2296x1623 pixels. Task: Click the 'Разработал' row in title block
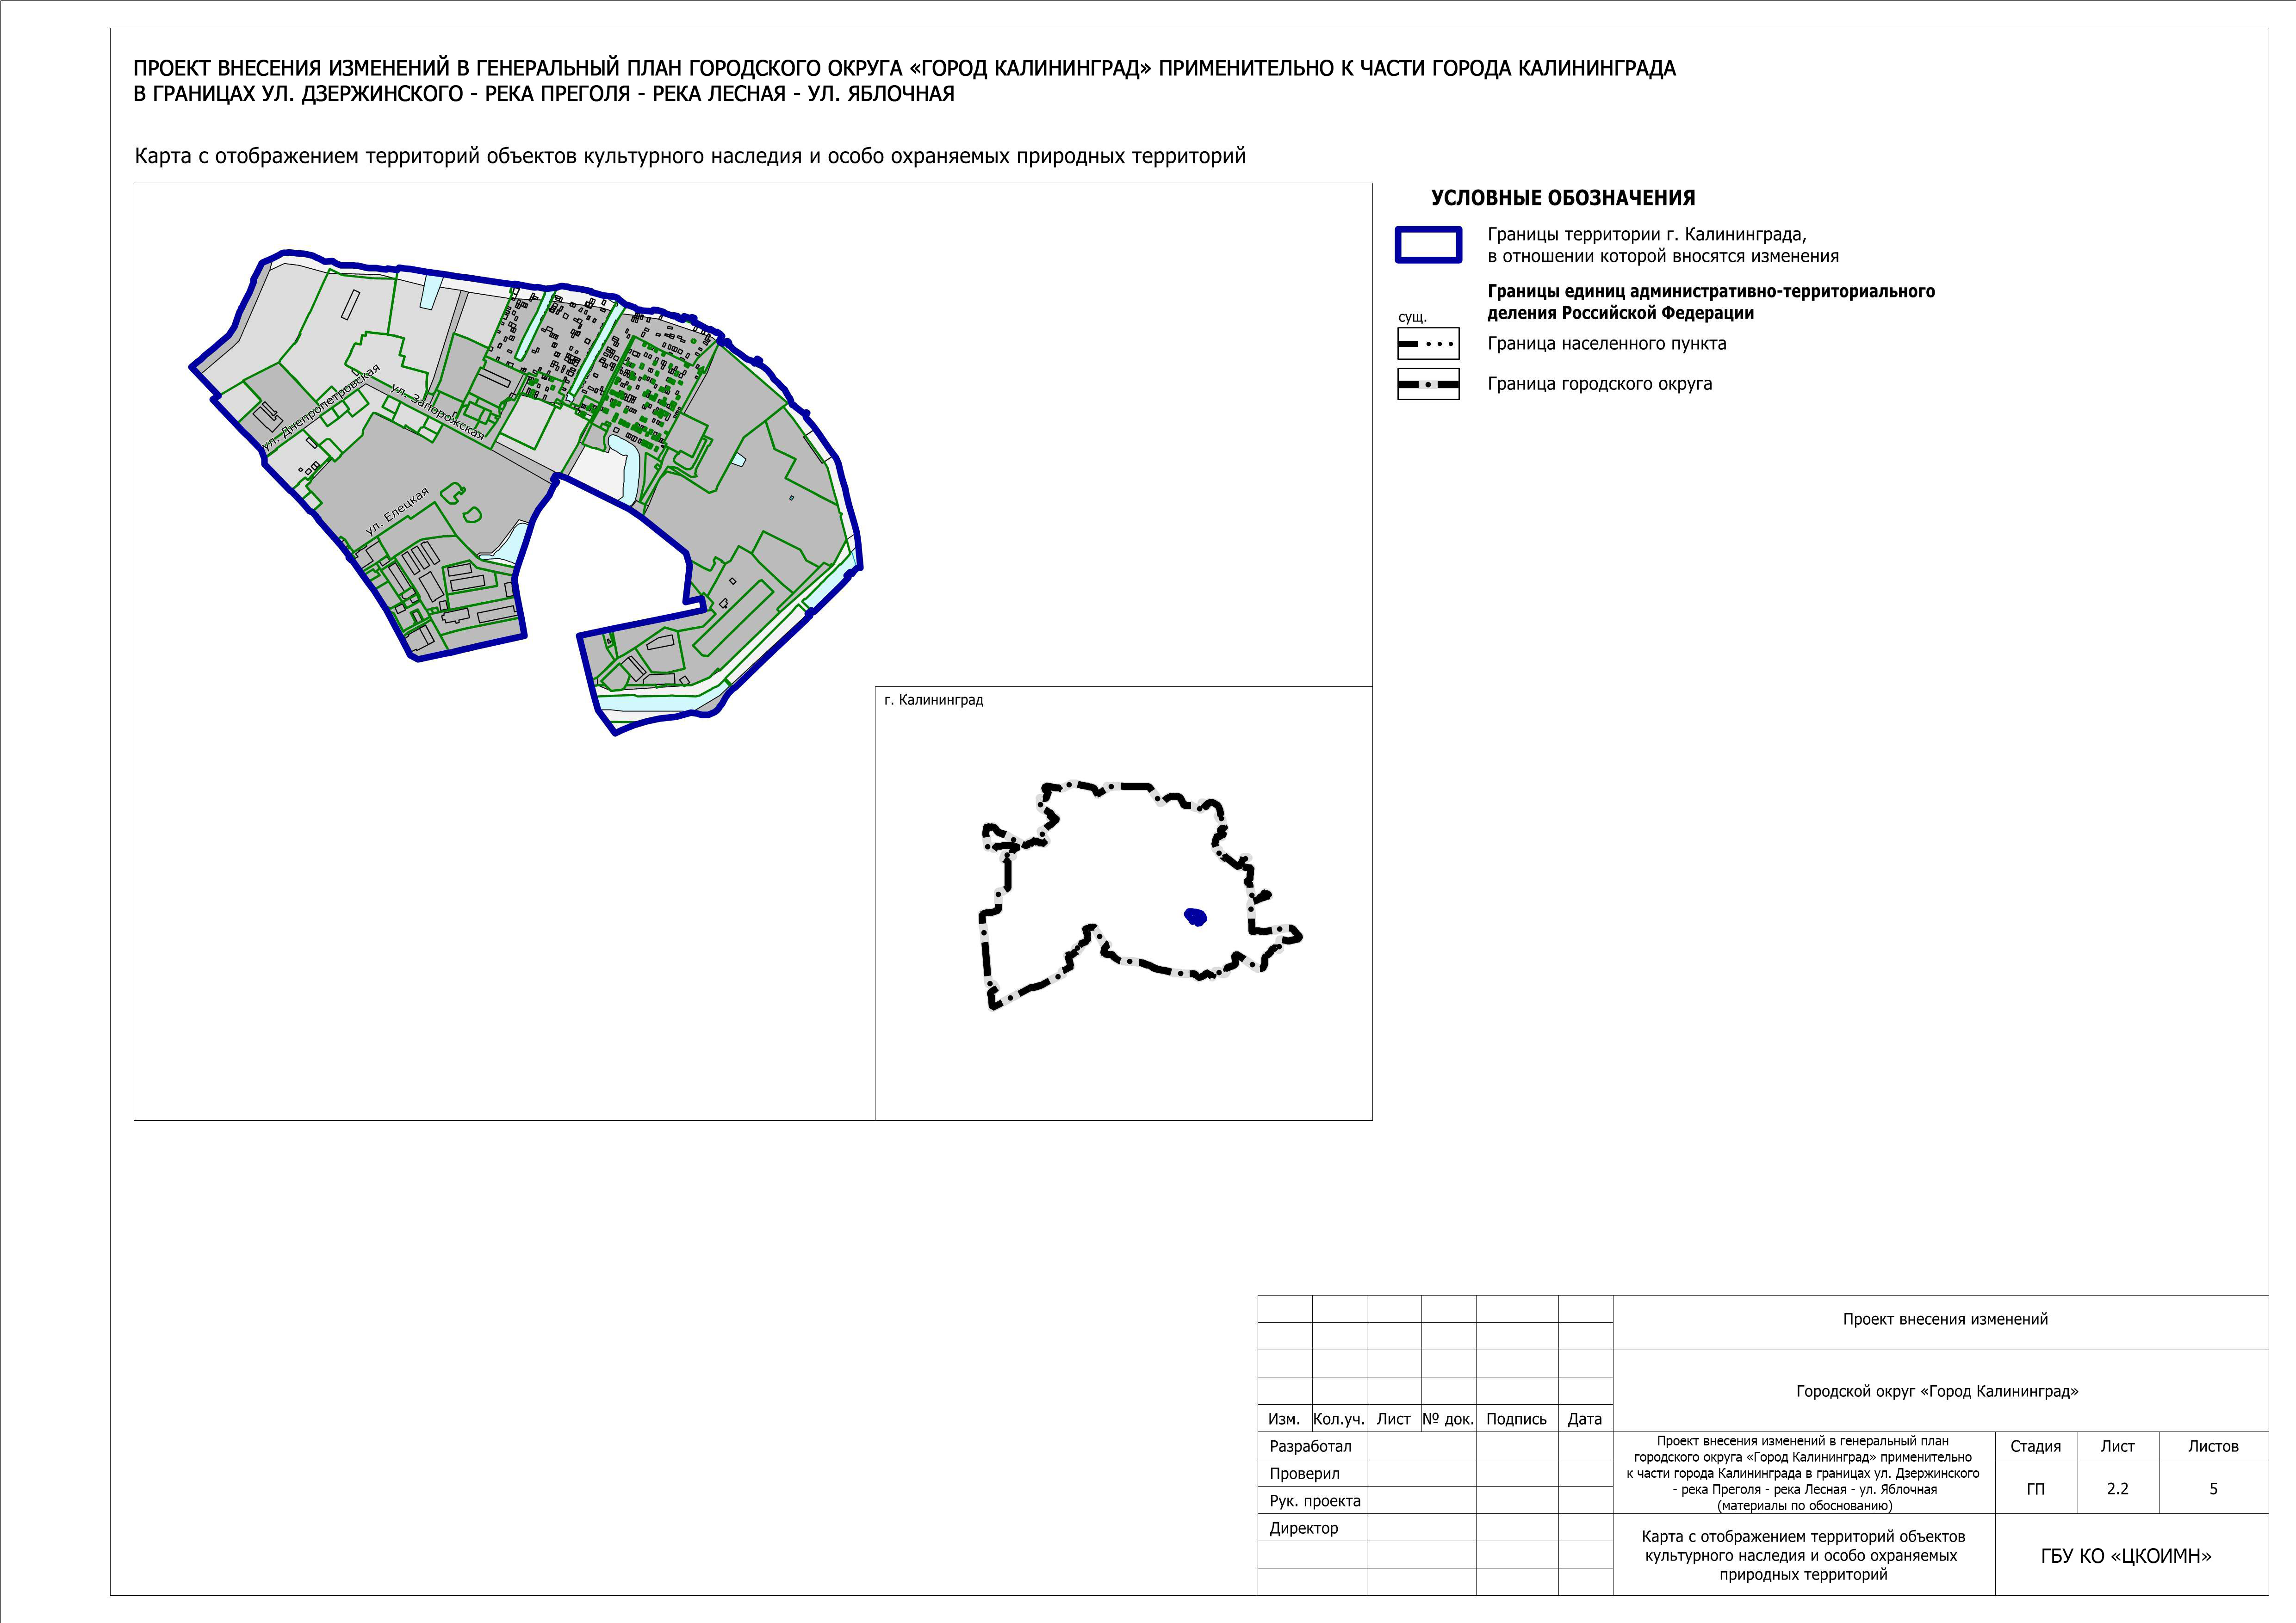1310,1446
